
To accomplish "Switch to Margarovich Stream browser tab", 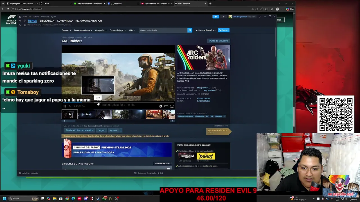I will click(x=90, y=4).
